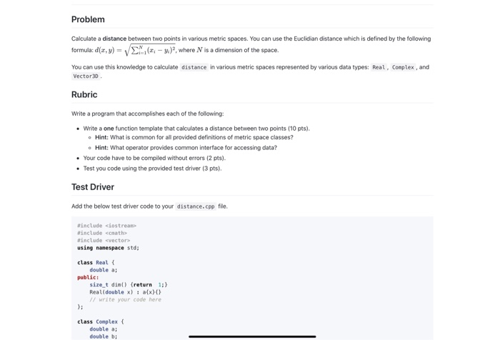Click the second Hint about operator interface

tap(186, 148)
